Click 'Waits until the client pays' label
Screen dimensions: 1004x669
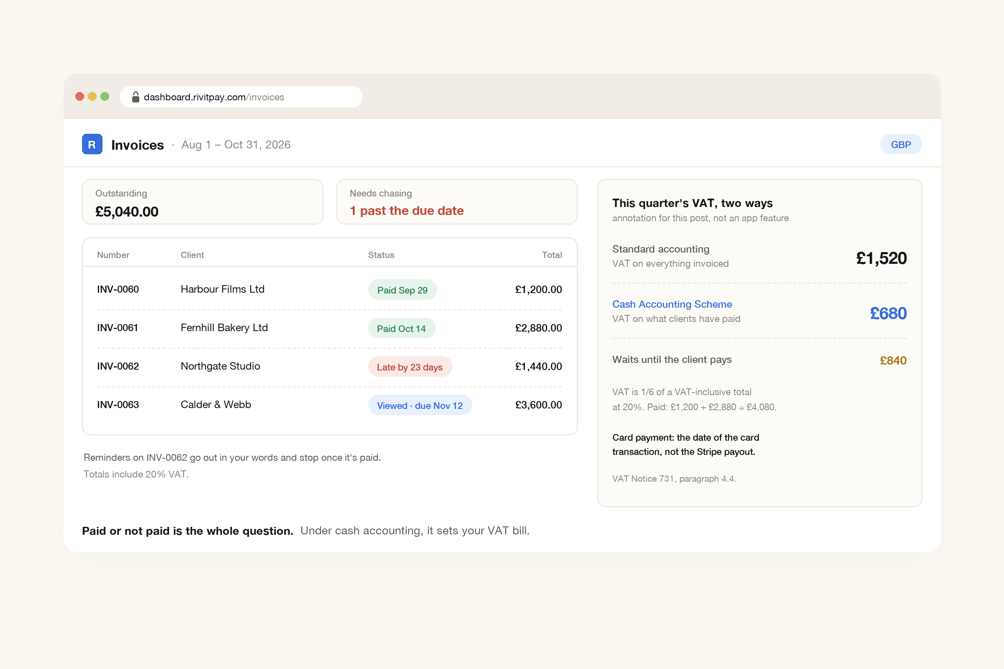click(x=672, y=360)
